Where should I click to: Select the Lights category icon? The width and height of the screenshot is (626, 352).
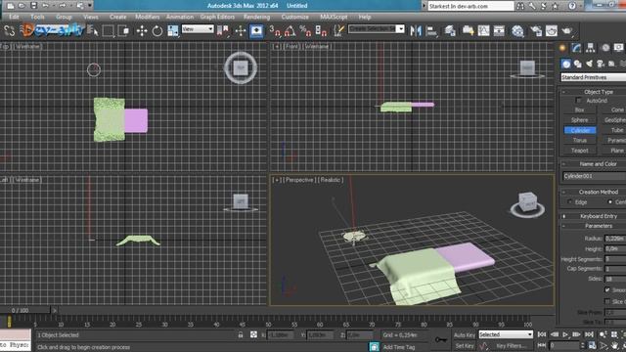[x=589, y=64]
